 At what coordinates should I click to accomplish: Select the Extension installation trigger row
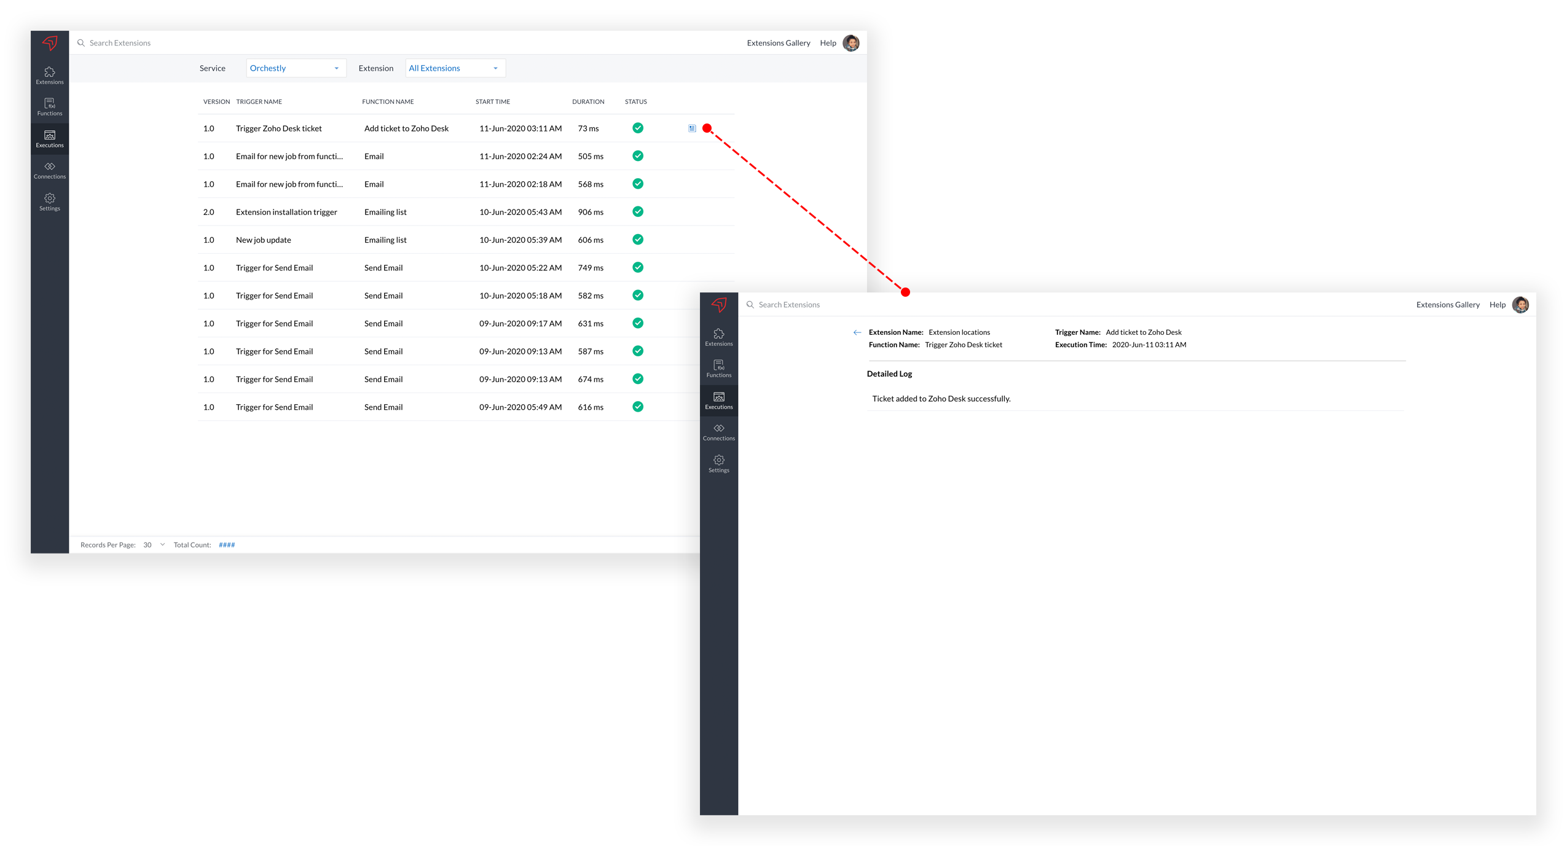point(286,212)
